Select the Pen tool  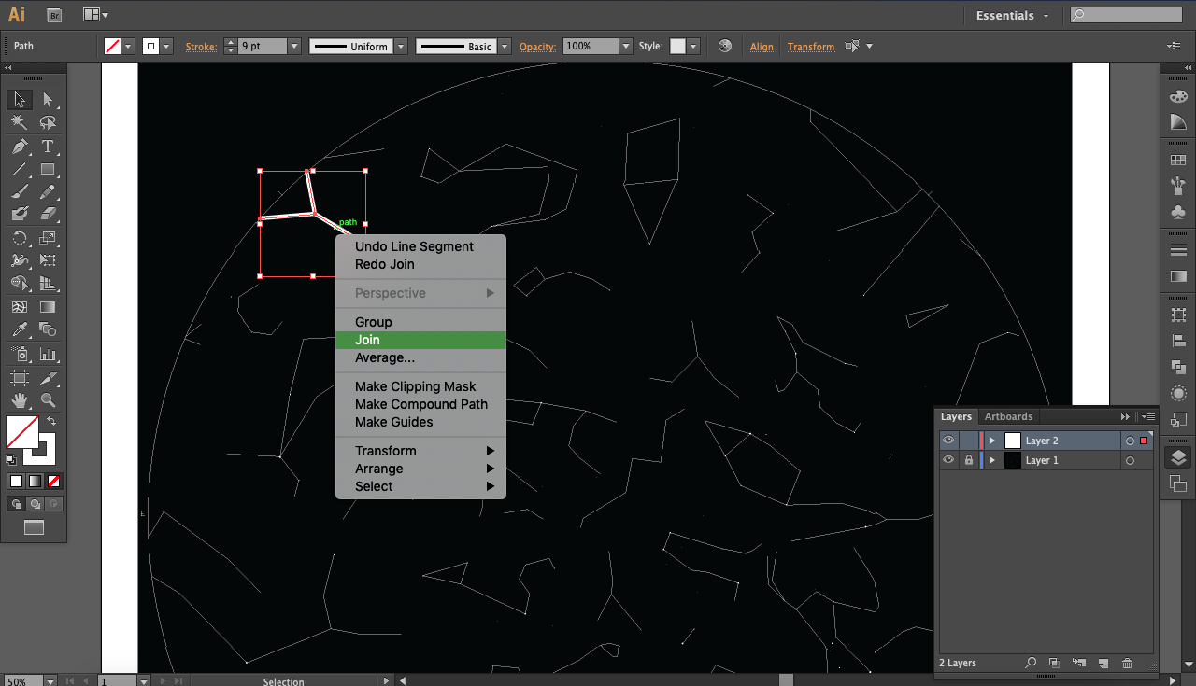click(x=20, y=147)
